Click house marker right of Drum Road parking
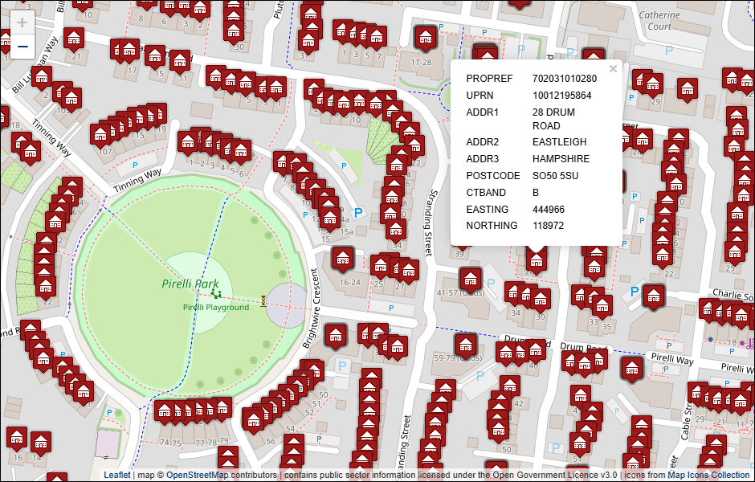Viewport: 755px width, 482px height. coord(654,296)
